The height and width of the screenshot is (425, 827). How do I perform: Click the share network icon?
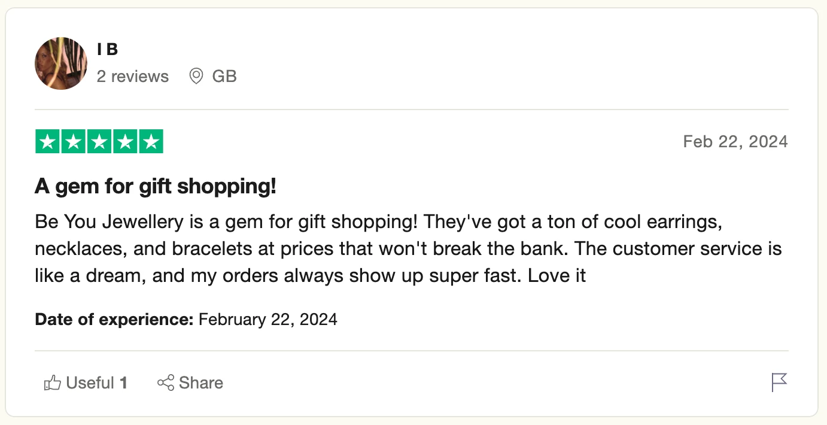(x=166, y=383)
